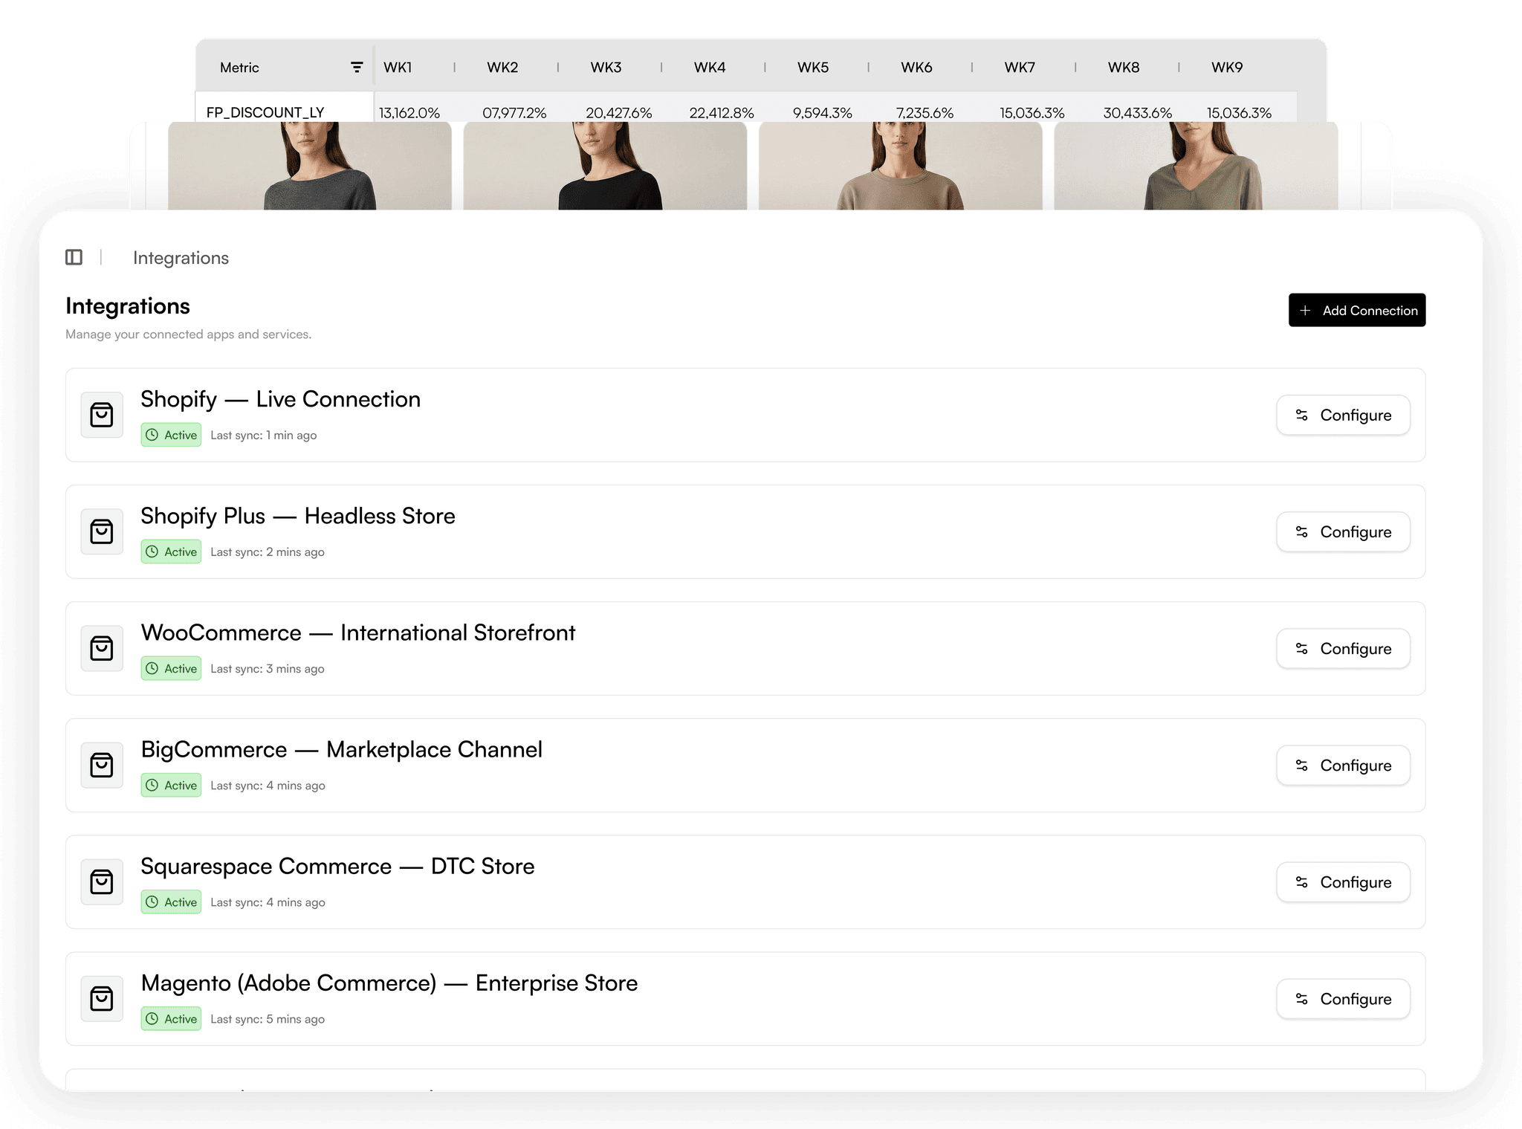Click the FP_DISCOUNT_LY metric row label
This screenshot has height=1129, width=1522.
[265, 112]
